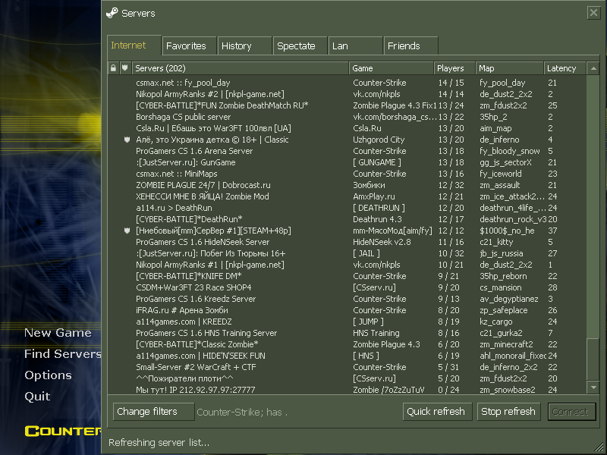Click map name zm_minecraft2
The height and width of the screenshot is (455, 607).
point(506,344)
